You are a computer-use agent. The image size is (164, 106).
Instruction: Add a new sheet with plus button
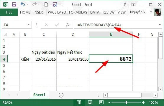pos(61,95)
